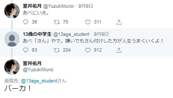Screen dimensions: 173x98
Task: Share the 13歳の中学生 tweet
Action: tap(119, 50)
